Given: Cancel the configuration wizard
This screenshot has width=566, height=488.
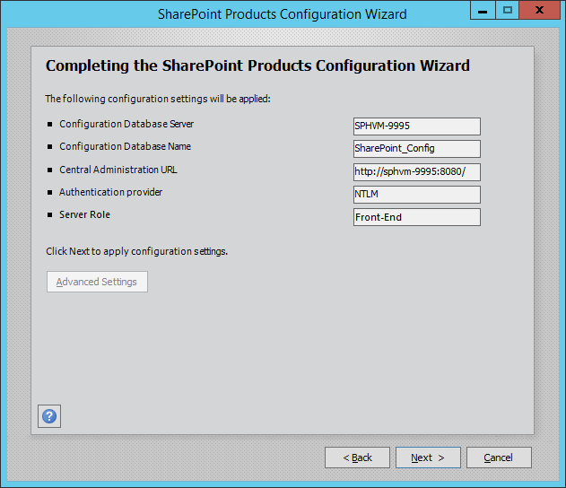Looking at the screenshot, I should tap(499, 457).
